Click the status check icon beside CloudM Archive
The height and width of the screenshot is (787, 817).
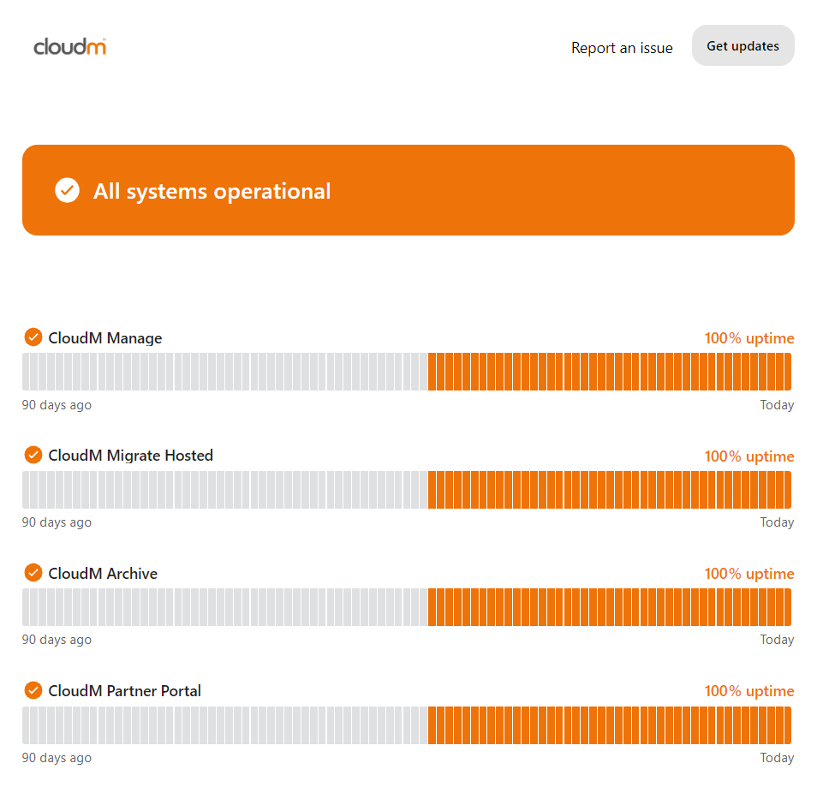(x=33, y=573)
